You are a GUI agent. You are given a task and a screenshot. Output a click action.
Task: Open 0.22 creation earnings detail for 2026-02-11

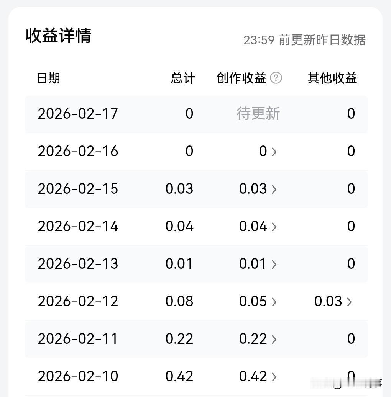257,338
